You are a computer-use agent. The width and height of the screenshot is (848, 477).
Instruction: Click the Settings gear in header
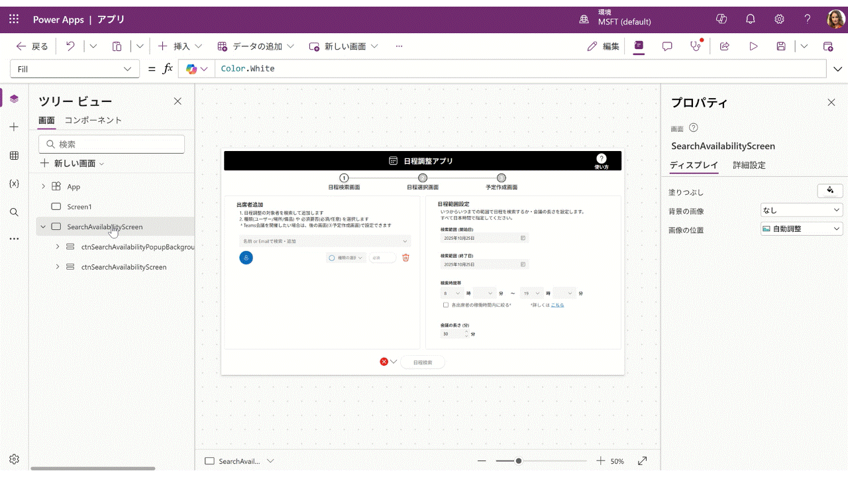point(780,19)
